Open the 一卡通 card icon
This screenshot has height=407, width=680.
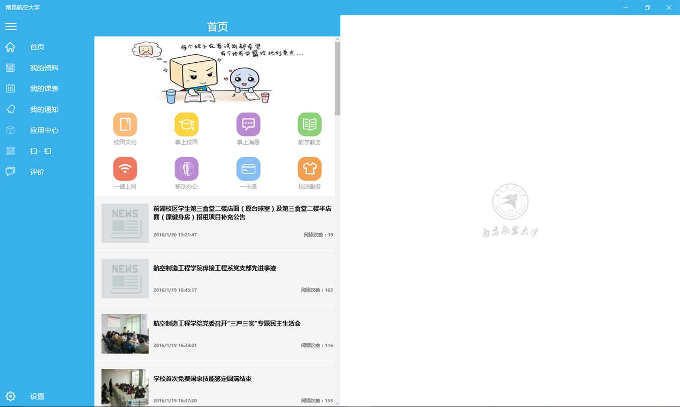(x=248, y=169)
